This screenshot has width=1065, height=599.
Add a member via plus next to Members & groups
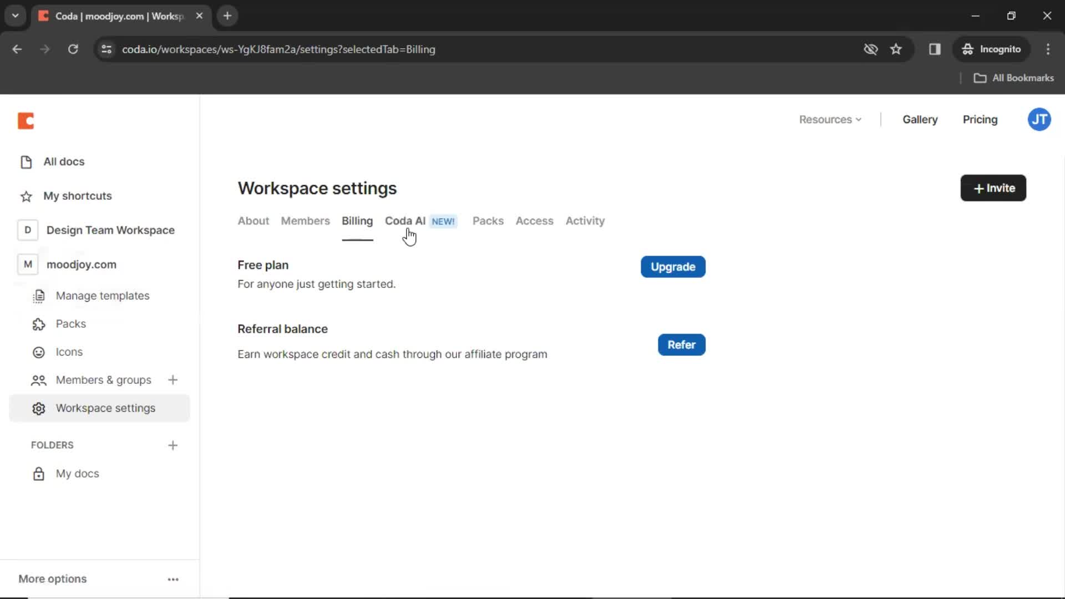click(x=173, y=380)
